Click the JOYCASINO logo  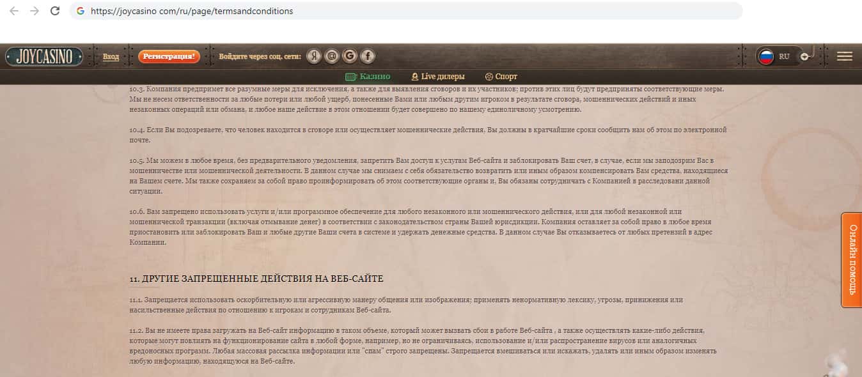pos(44,57)
